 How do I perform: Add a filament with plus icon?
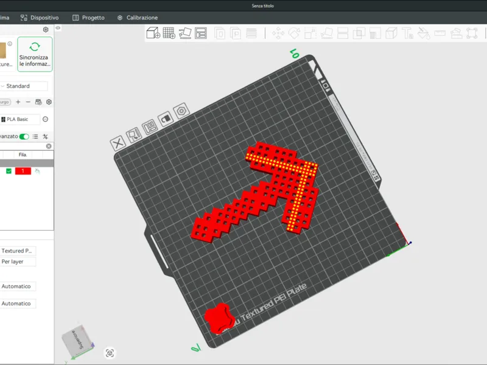(18, 102)
